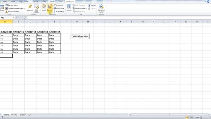
Task: Open the View ribbon tab
Action: coord(61,2)
